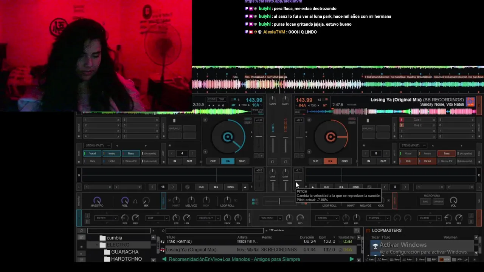Double the right deck loop length arrow
The width and height of the screenshot is (484, 272).
[x=386, y=153]
